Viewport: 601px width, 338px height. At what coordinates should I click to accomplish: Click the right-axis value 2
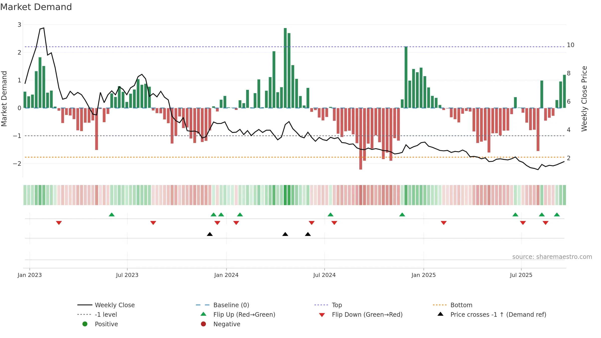[569, 158]
